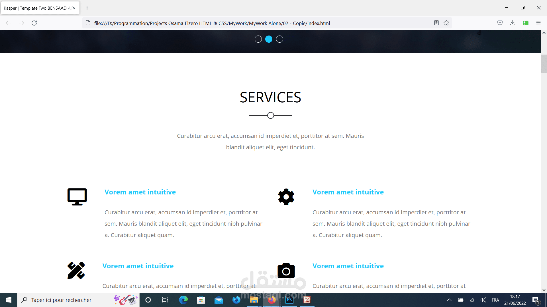Click the camera service icon
Viewport: 547px width, 307px height.
[x=286, y=271]
